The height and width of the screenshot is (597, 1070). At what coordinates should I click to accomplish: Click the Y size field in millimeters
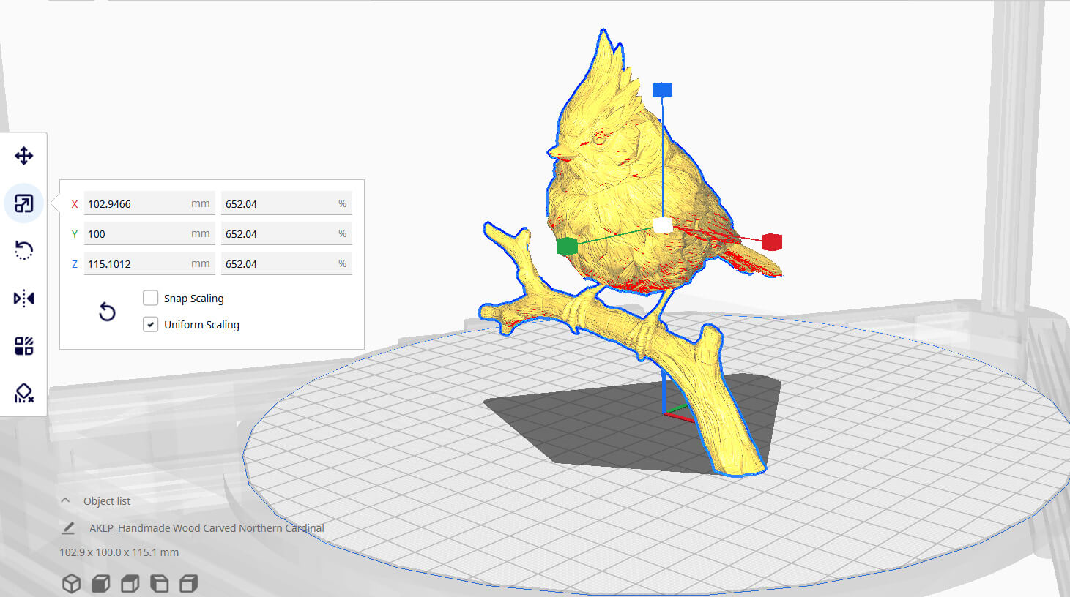click(149, 233)
